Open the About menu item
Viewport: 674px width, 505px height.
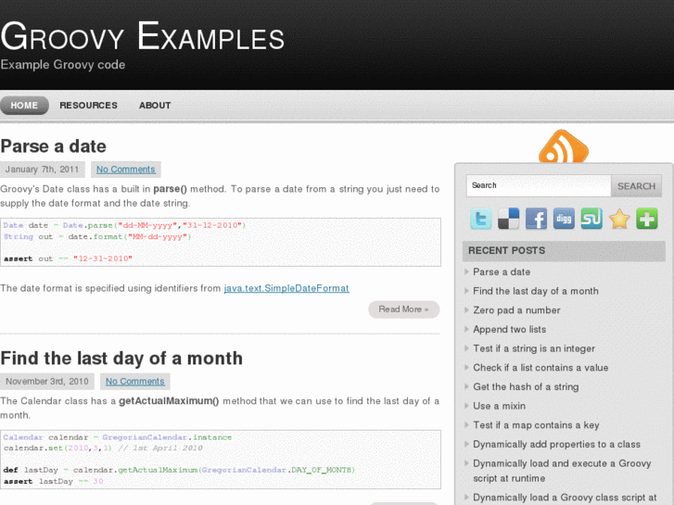[x=155, y=106]
